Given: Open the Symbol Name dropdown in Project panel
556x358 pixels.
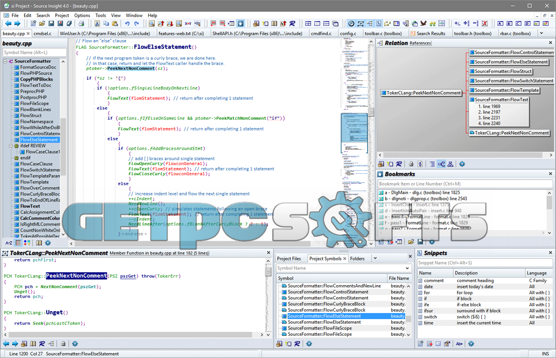Looking at the screenshot, I should click(407, 268).
